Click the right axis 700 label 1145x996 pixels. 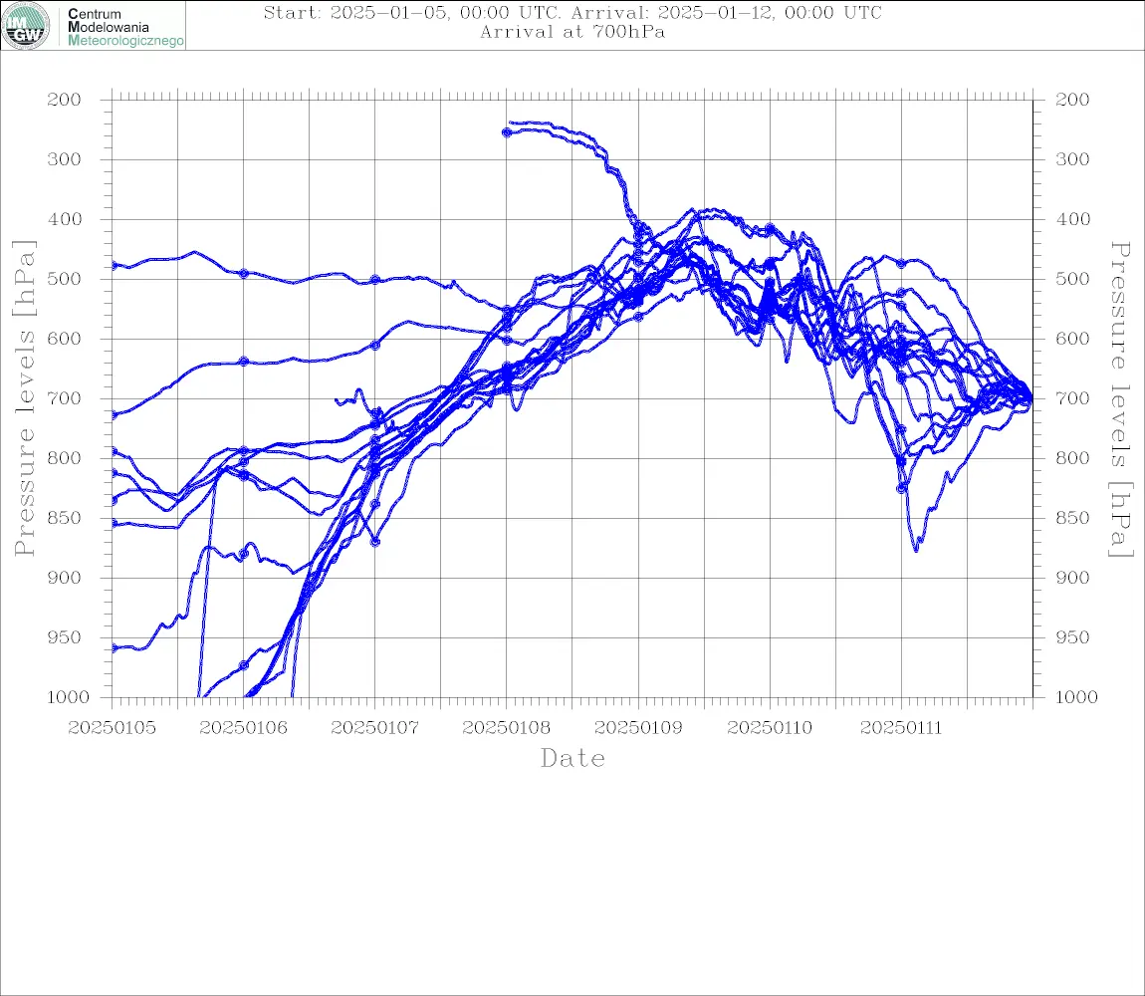[1072, 399]
